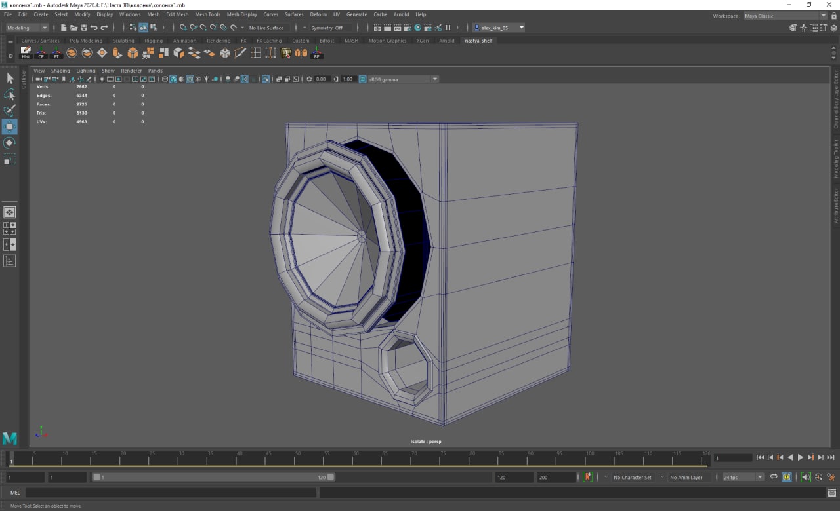The height and width of the screenshot is (511, 840).
Task: Click the time range slider bar
Action: 213,477
